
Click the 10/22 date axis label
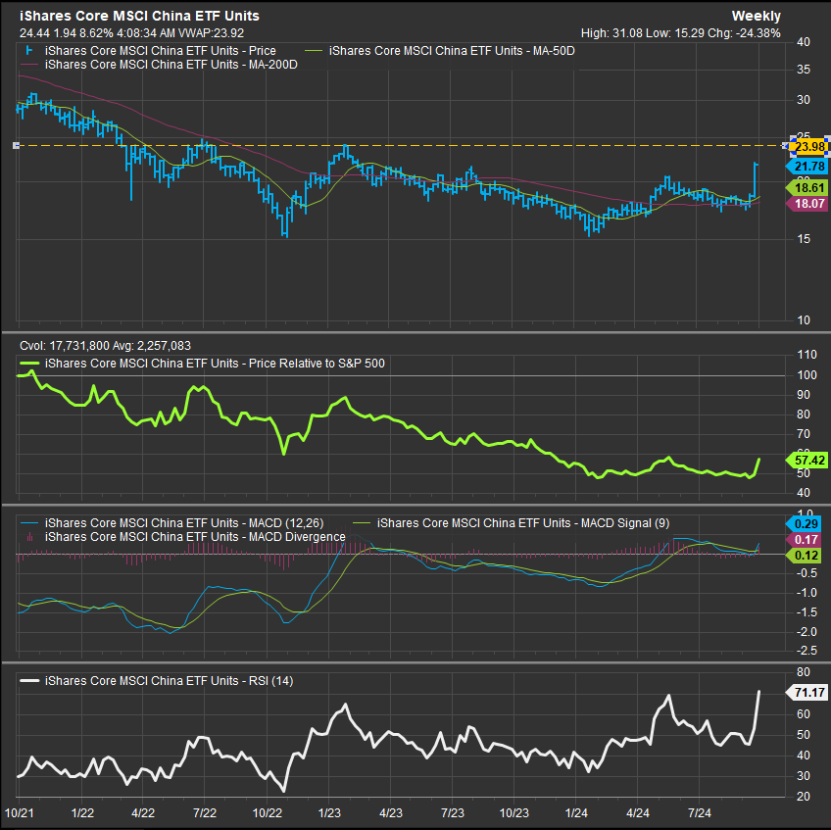(x=268, y=813)
